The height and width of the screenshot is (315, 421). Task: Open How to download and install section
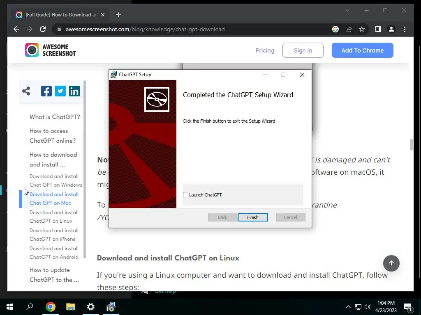53,160
